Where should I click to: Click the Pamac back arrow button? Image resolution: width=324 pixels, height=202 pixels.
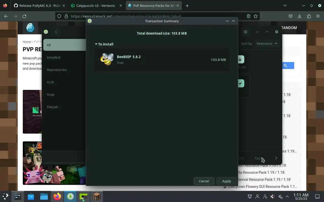coord(56,32)
